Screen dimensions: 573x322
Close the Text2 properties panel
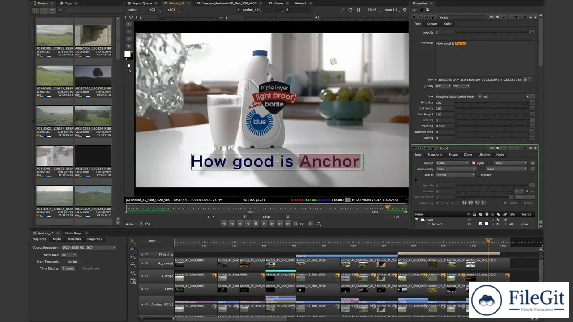click(x=535, y=17)
